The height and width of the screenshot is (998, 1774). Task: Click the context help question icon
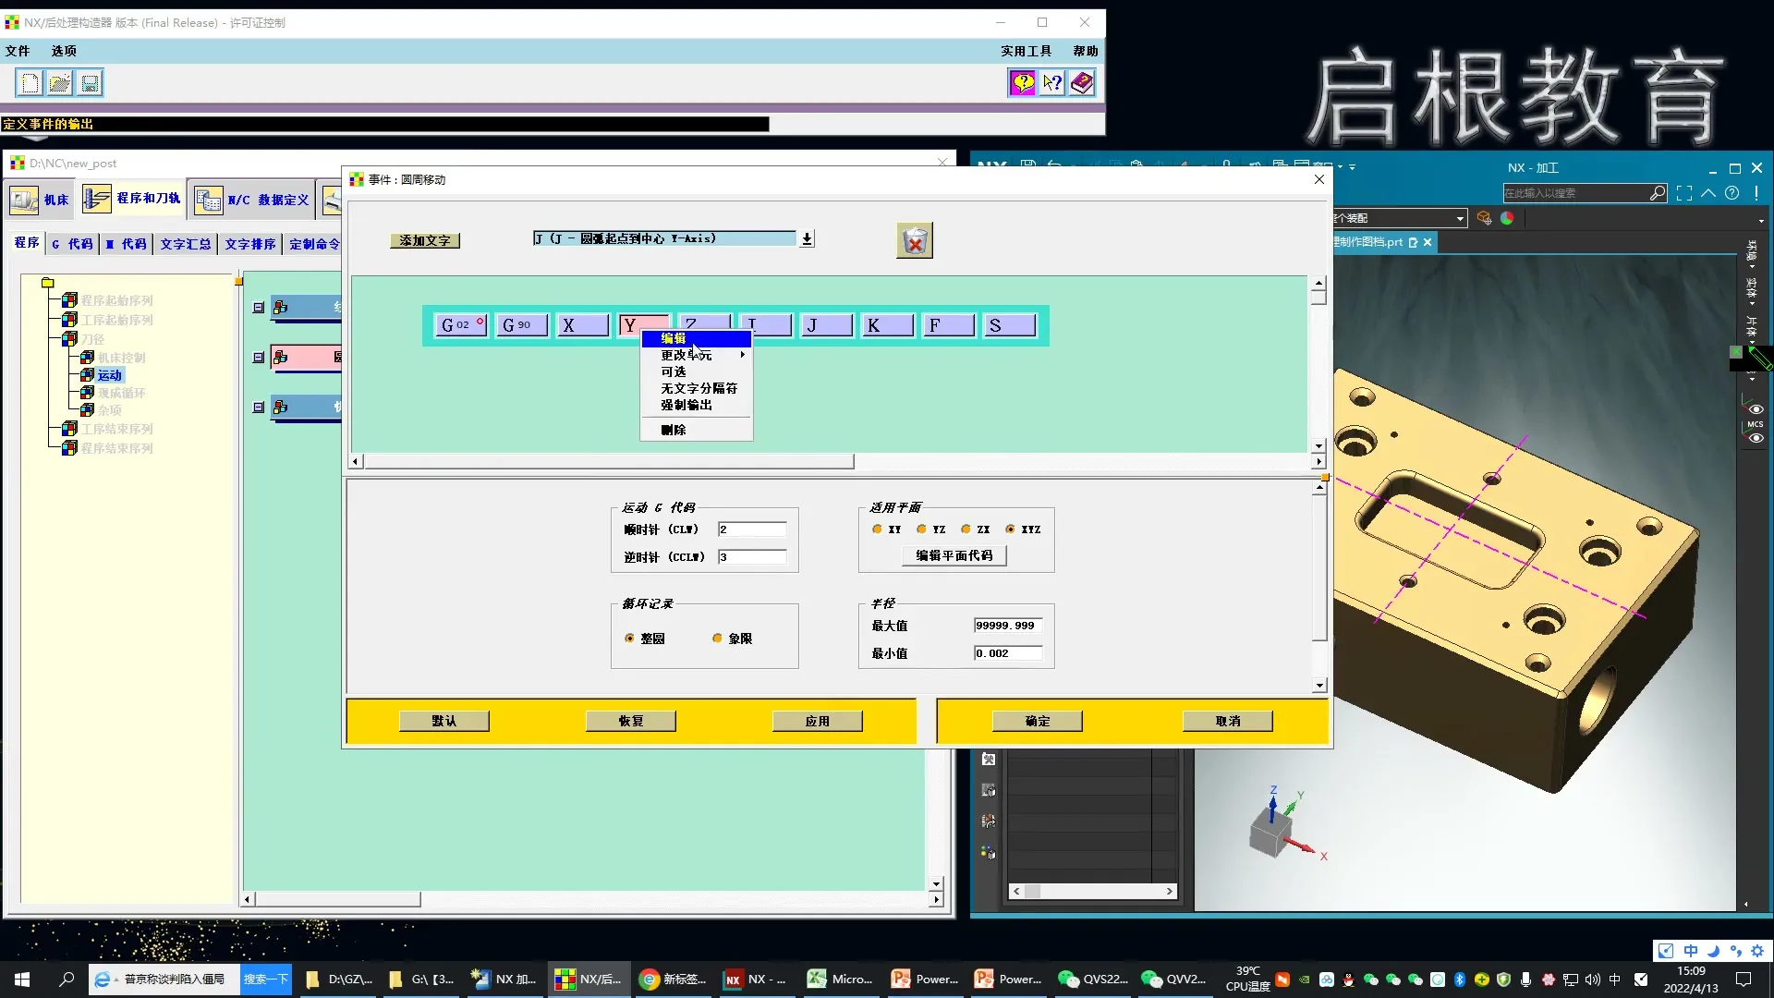pyautogui.click(x=1052, y=83)
